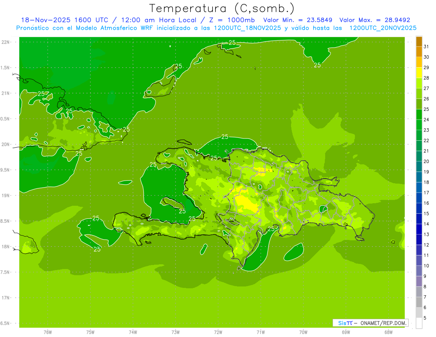Click the legend scale value '28'
This screenshot has width=436, height=337.
coord(426,78)
